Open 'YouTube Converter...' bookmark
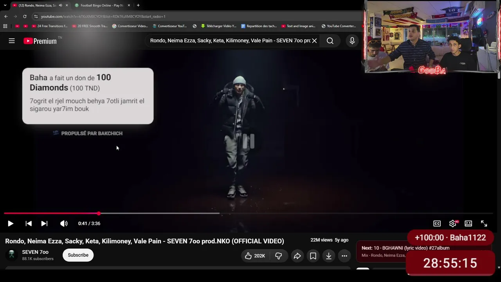Screen dimensions: 501x282 pyautogui.click(x=339, y=26)
